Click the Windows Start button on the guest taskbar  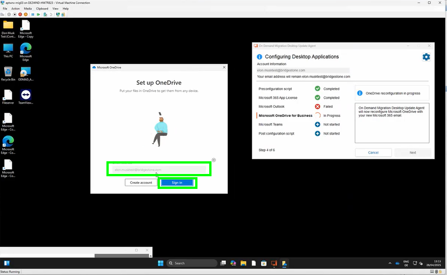pos(160,263)
